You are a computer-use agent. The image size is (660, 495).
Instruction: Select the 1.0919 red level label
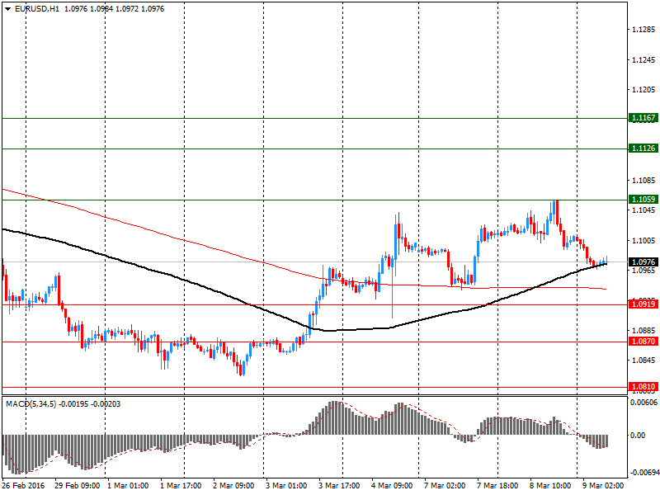coord(643,304)
